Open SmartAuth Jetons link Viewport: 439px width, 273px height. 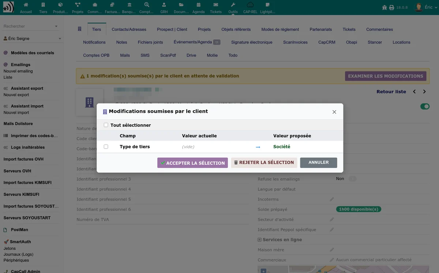10,248
